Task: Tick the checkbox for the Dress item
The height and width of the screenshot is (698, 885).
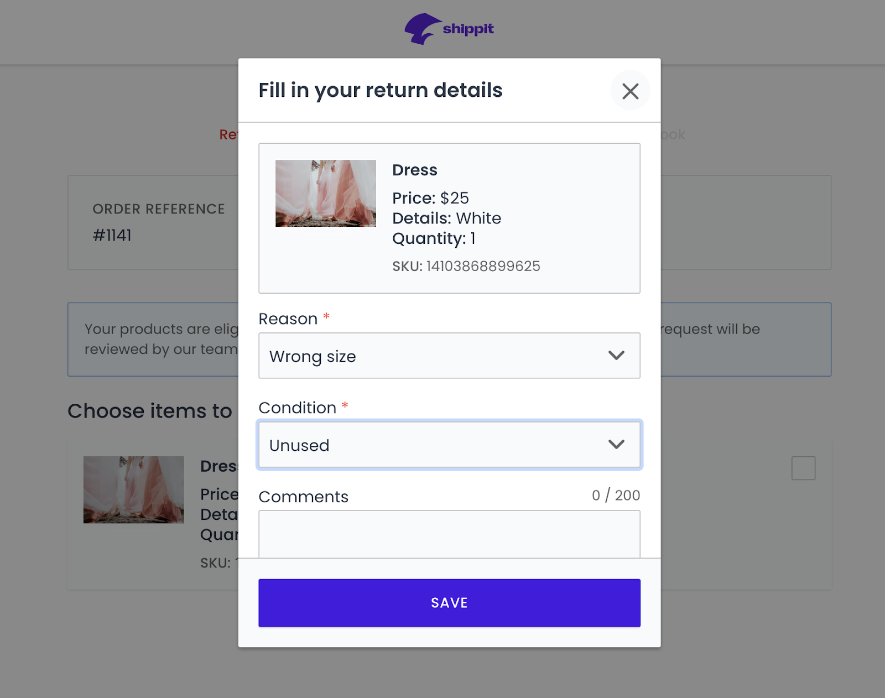Action: pyautogui.click(x=803, y=468)
